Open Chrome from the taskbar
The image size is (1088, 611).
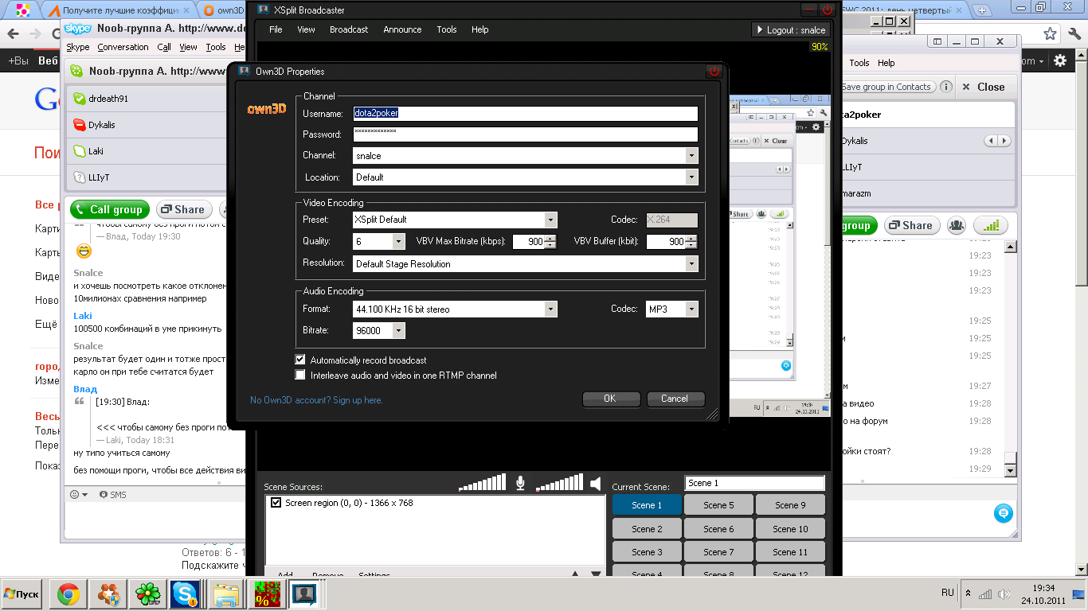pos(68,594)
